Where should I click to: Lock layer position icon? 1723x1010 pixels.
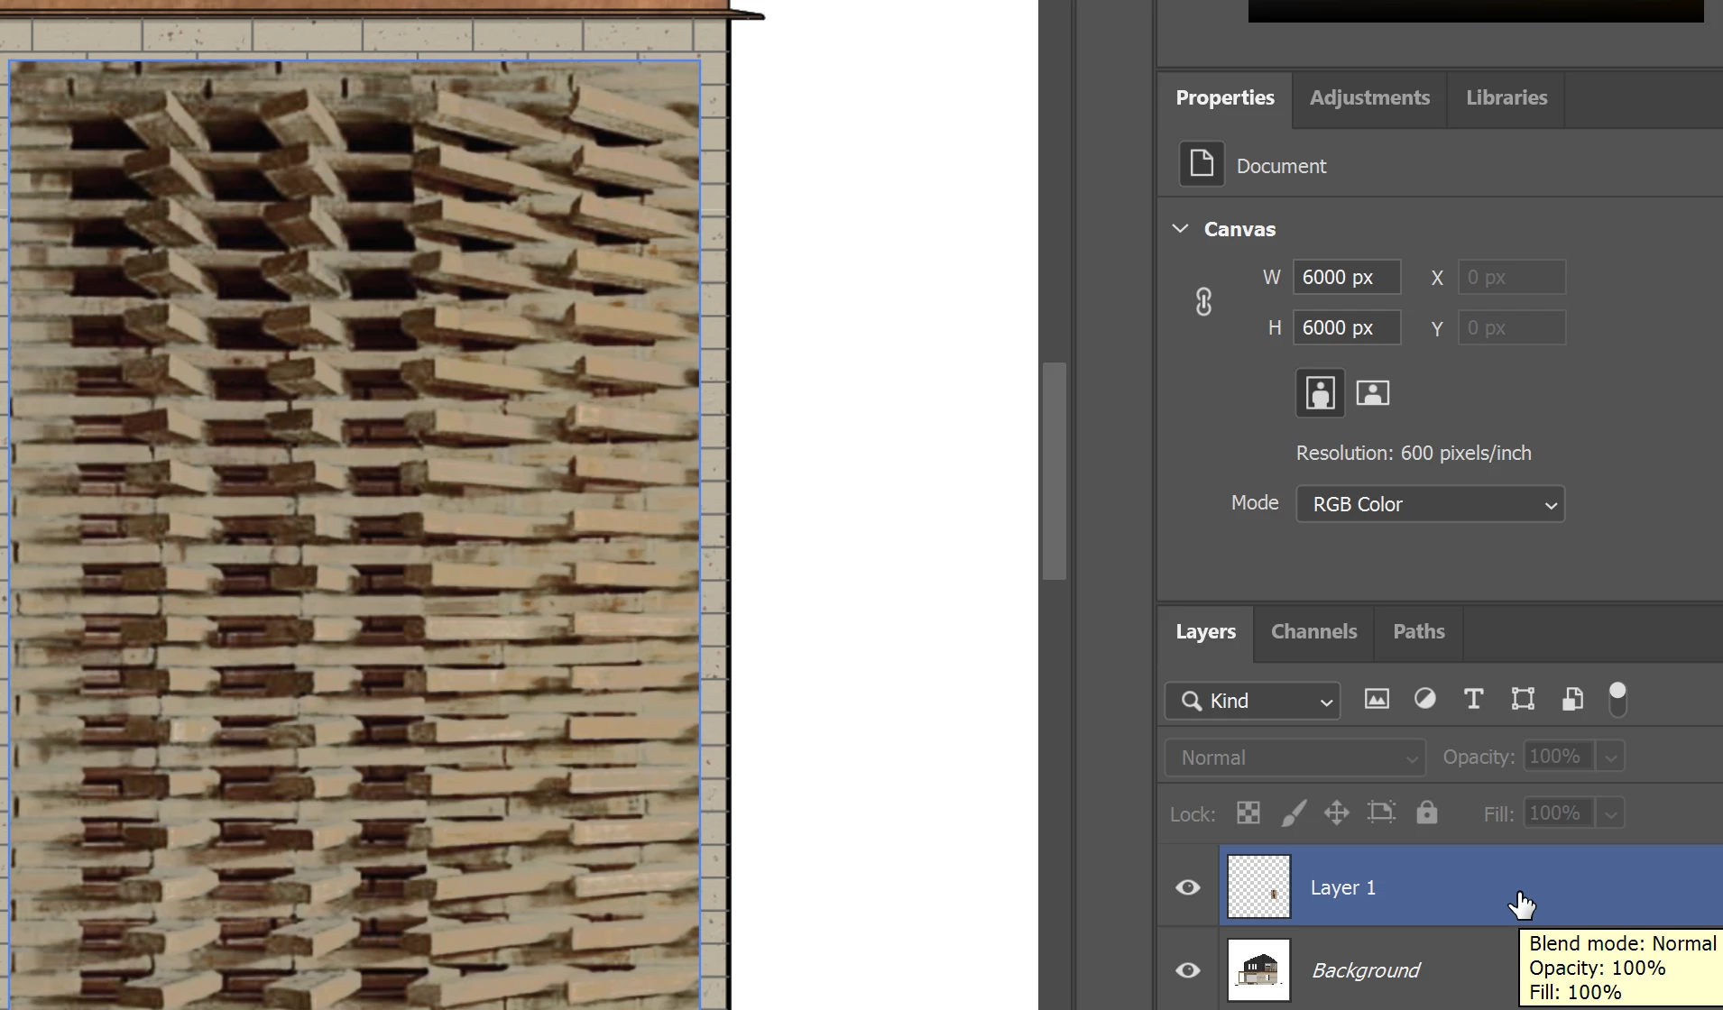coord(1337,813)
